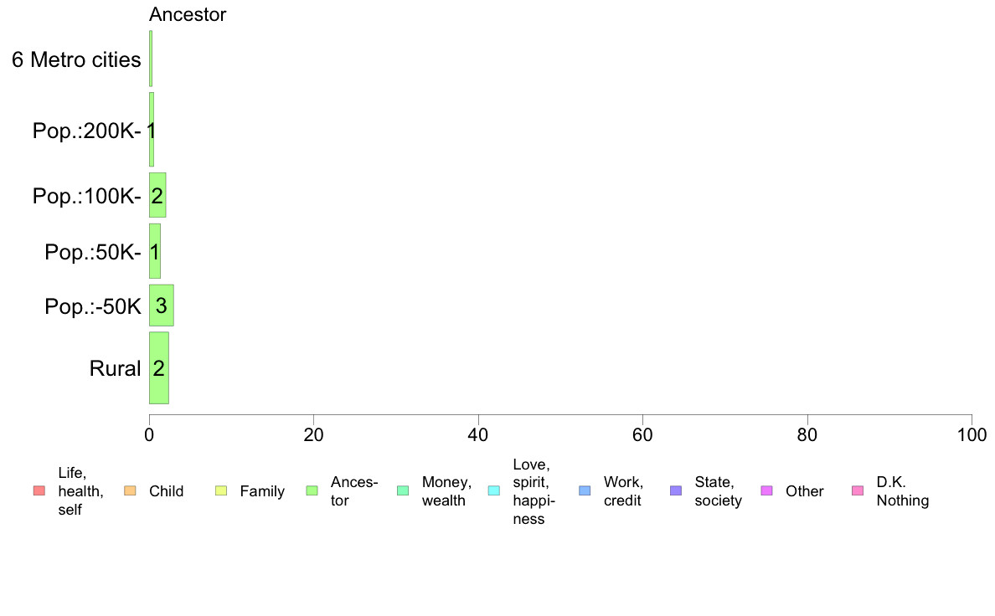Viewport: 995px width, 616px height.
Task: Click the cyan Love, spirit, happiness swatch
Action: pos(493,491)
